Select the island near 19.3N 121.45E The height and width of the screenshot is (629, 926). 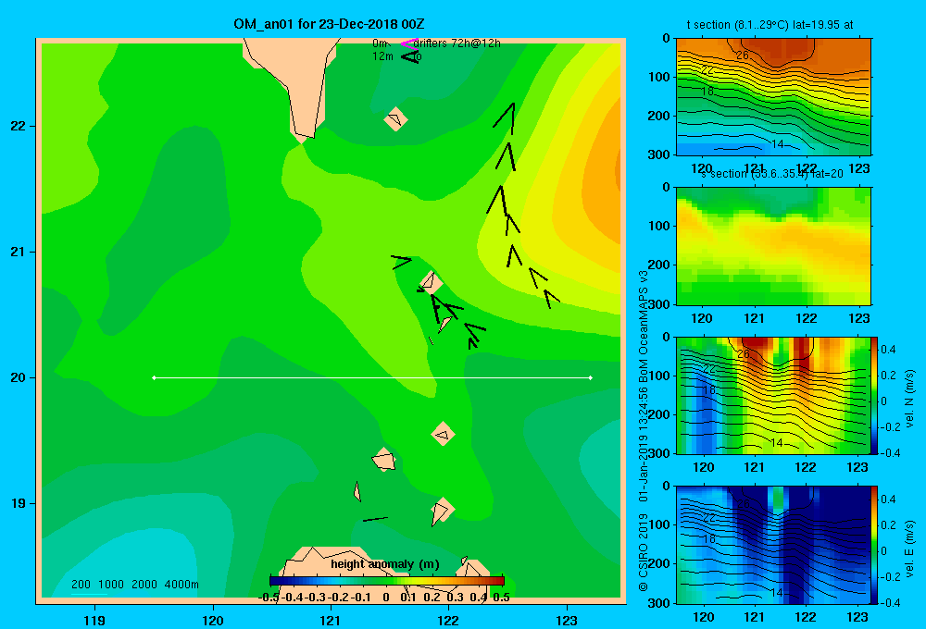(x=384, y=459)
